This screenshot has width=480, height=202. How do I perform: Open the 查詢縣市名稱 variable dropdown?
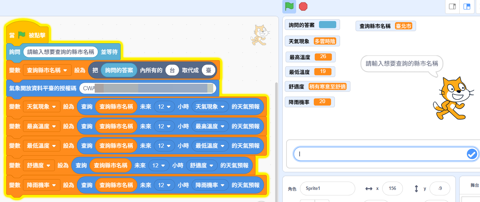click(x=47, y=70)
